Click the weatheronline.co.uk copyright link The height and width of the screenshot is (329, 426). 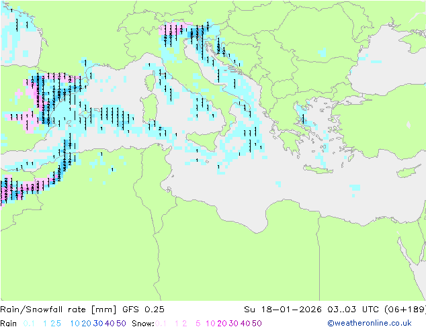click(x=370, y=323)
